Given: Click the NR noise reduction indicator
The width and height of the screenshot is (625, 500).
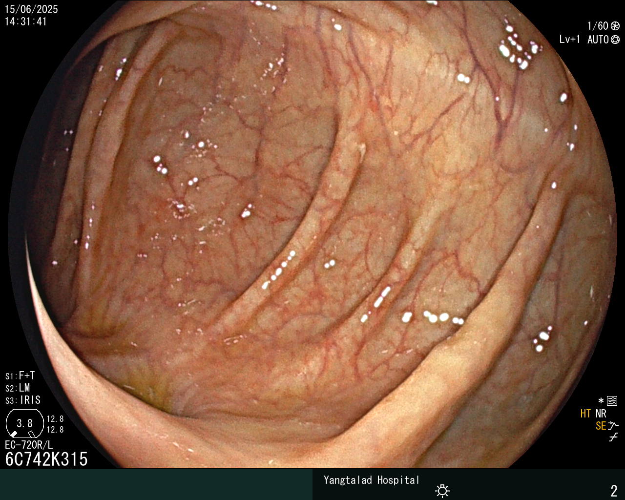Looking at the screenshot, I should click(601, 414).
